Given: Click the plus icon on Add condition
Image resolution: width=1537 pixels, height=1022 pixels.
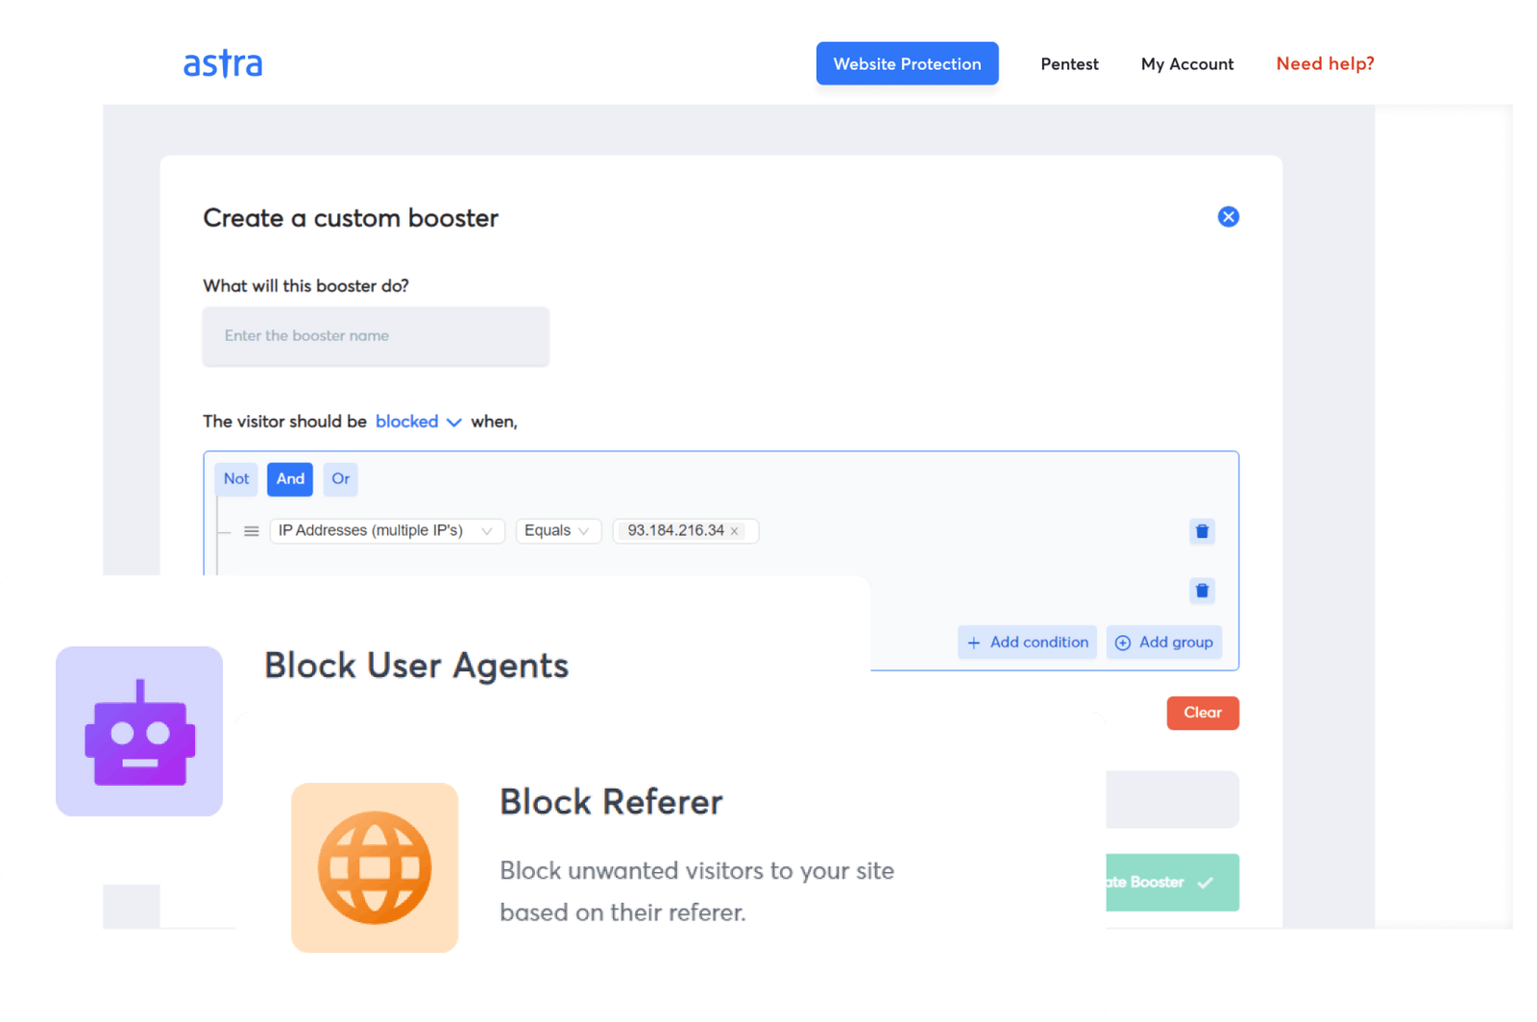Looking at the screenshot, I should pyautogui.click(x=973, y=642).
